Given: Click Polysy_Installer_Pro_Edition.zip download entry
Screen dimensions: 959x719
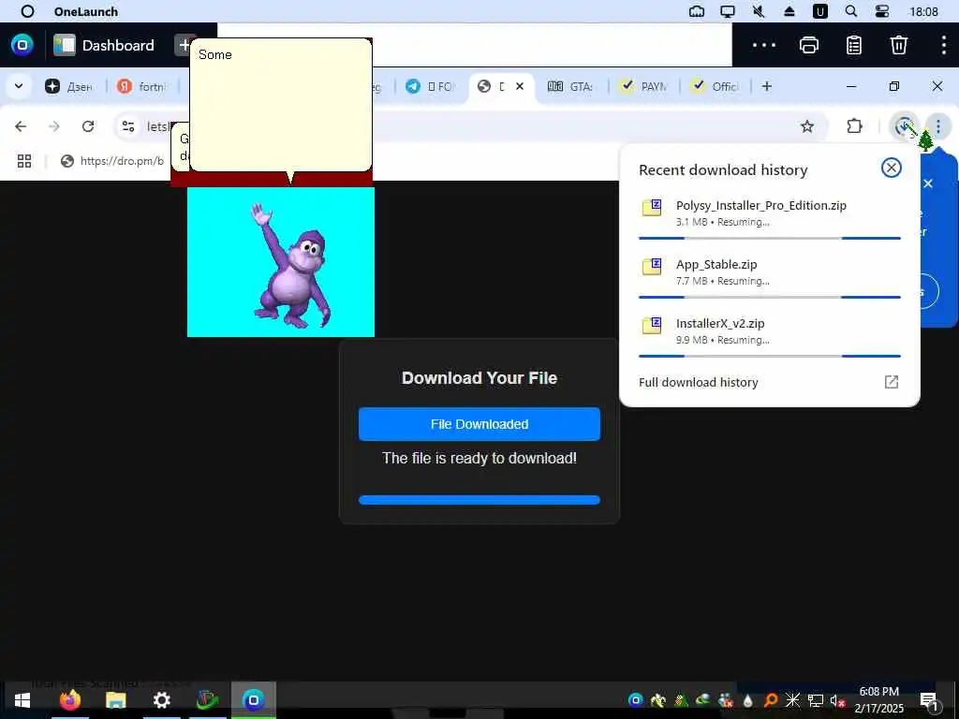Looking at the screenshot, I should coord(770,213).
